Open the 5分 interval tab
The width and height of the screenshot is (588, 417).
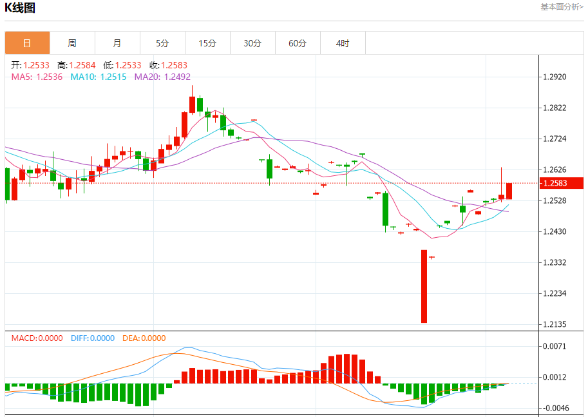point(162,43)
